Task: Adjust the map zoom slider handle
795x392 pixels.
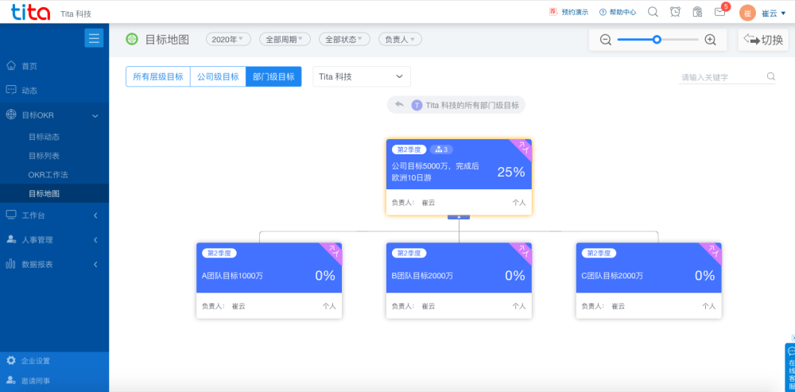Action: (657, 40)
